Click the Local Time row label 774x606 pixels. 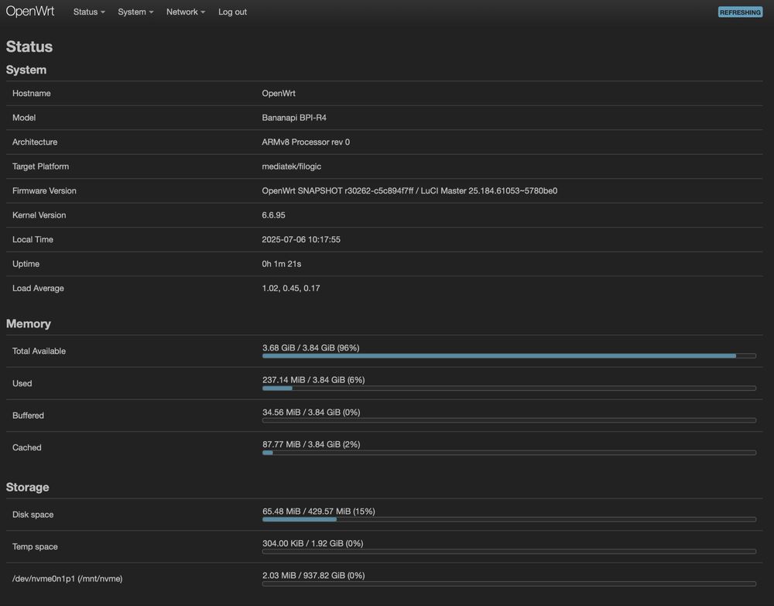[x=33, y=239]
